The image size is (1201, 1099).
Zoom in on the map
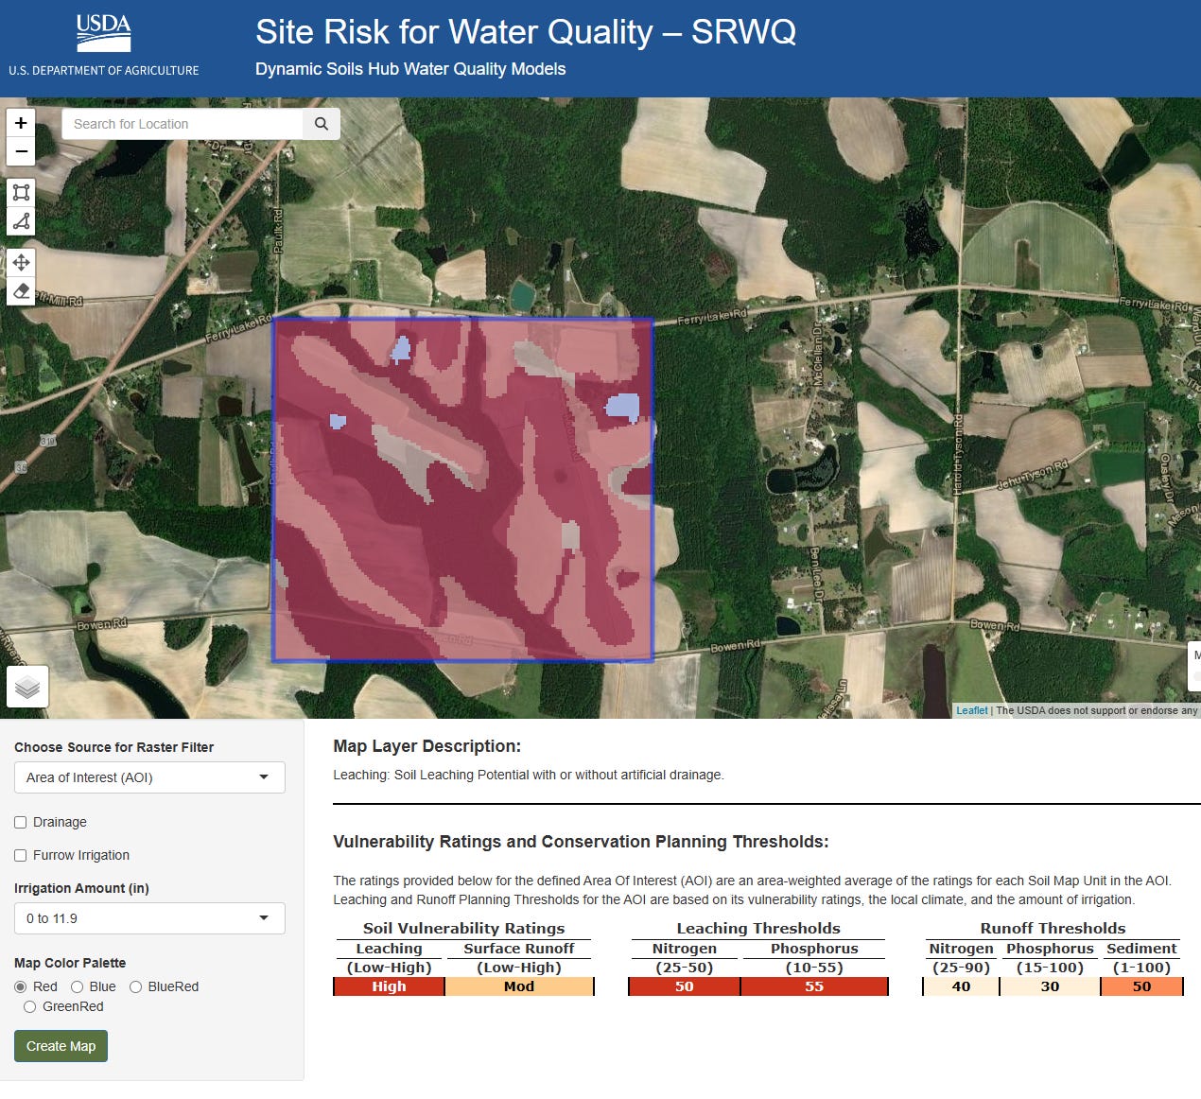click(x=21, y=123)
